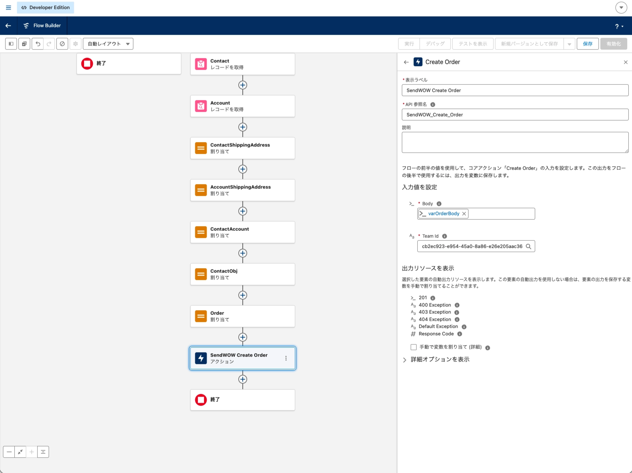Click the デバッグ debug button
The height and width of the screenshot is (473, 632).
pyautogui.click(x=435, y=44)
